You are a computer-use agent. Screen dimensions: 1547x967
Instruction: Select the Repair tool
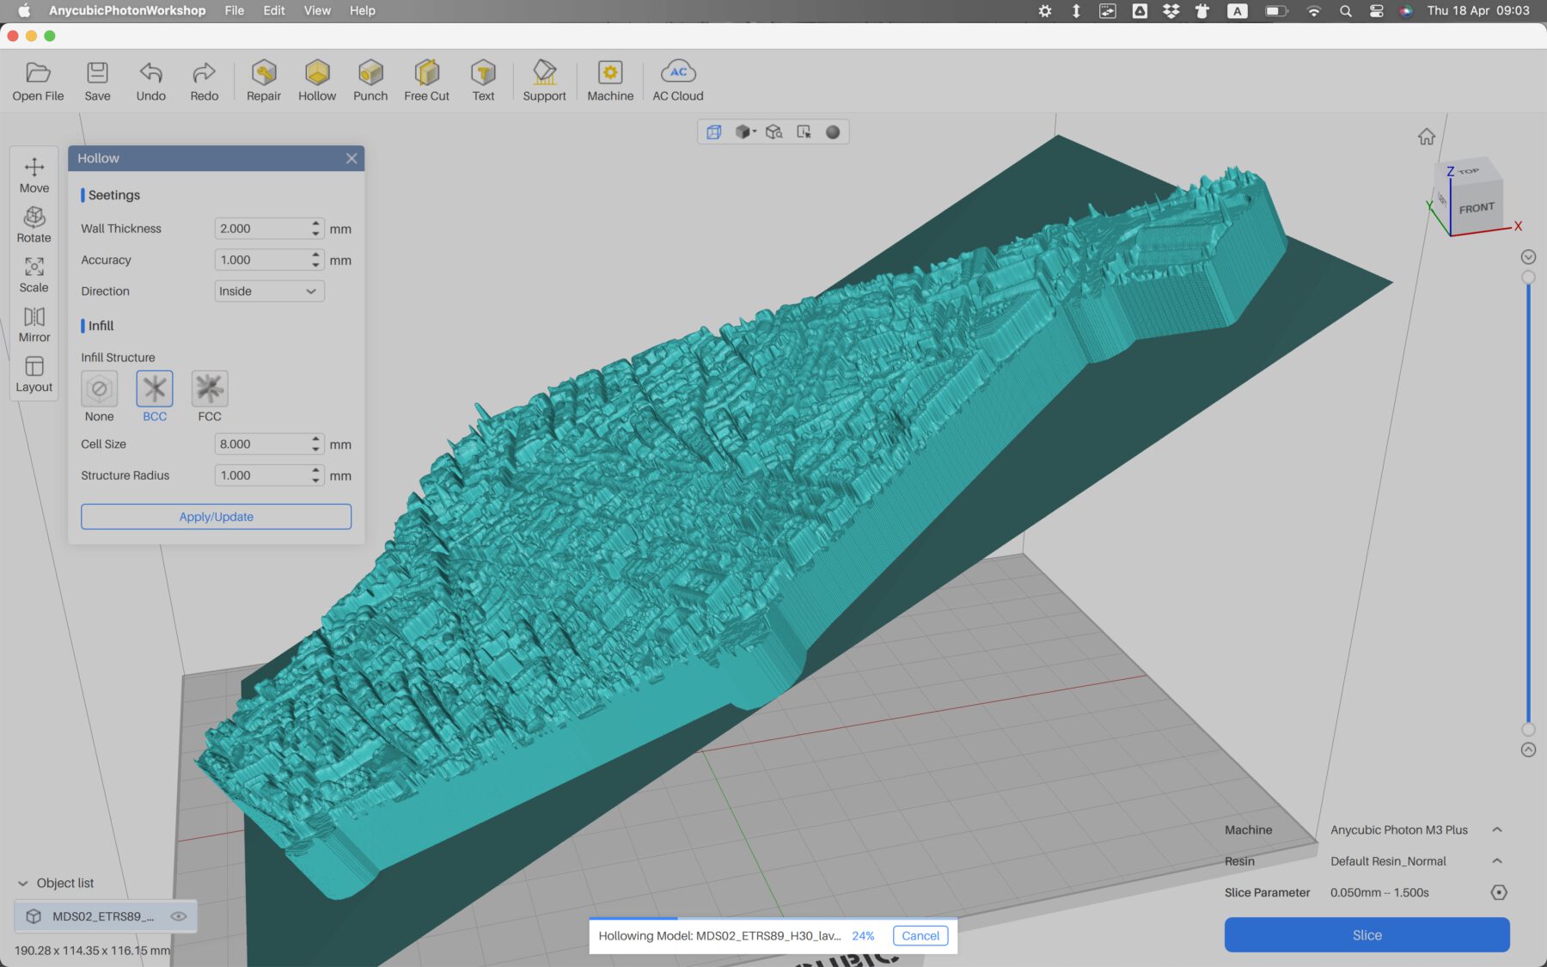pyautogui.click(x=264, y=82)
